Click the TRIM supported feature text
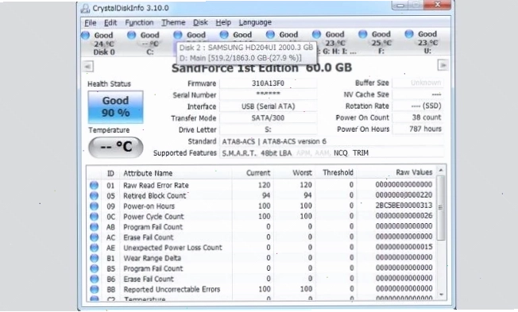The image size is (518, 312). click(x=361, y=153)
